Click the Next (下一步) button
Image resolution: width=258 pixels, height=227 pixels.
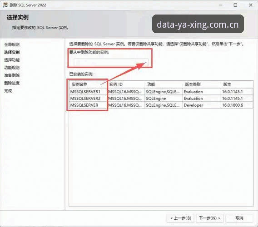[x=209, y=218]
